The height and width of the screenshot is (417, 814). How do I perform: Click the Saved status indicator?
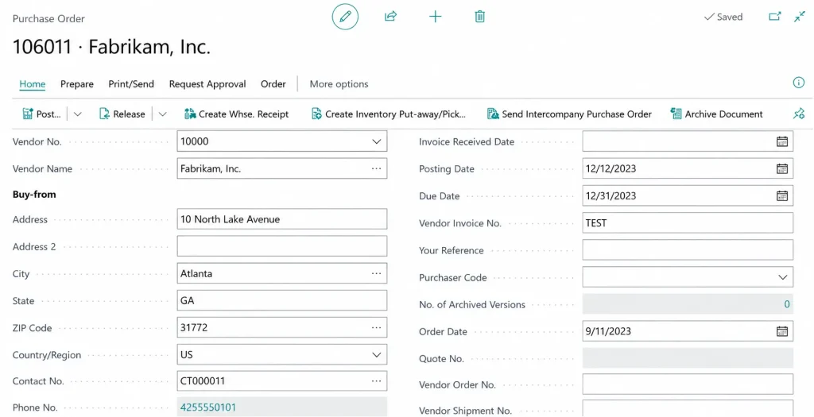[x=723, y=17]
